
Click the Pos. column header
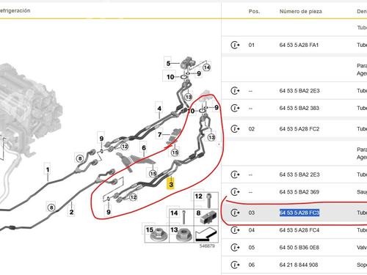[x=254, y=11]
